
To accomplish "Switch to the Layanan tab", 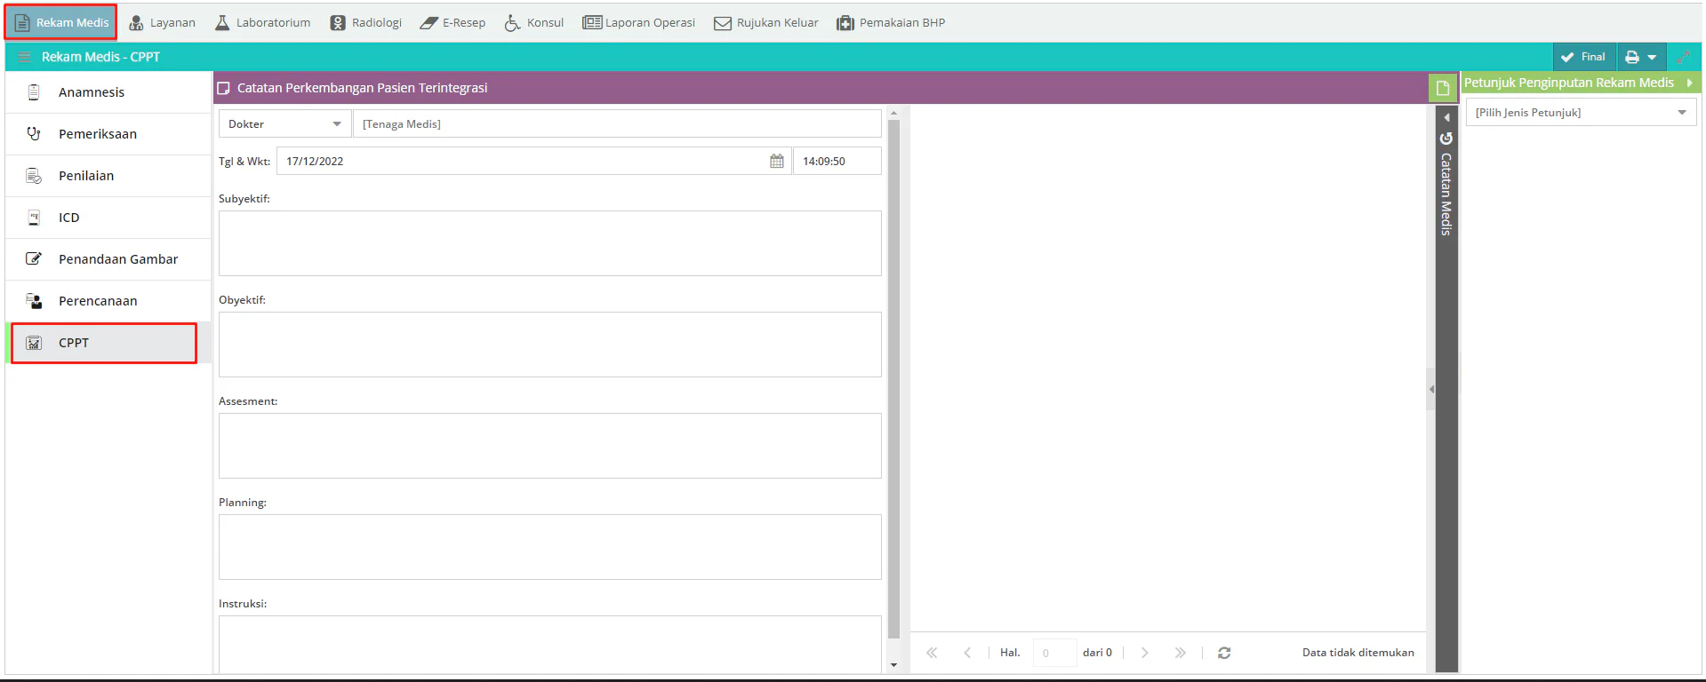I will tap(162, 22).
